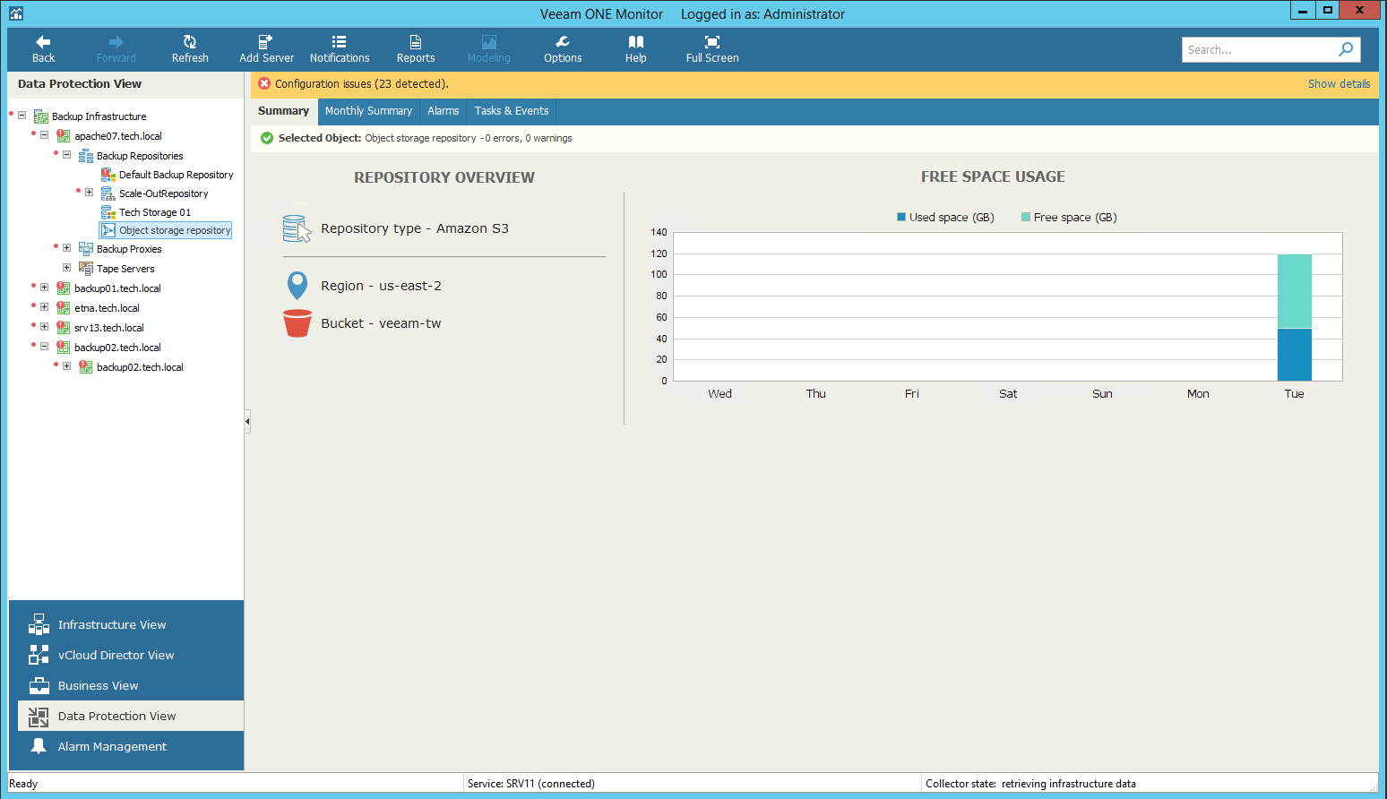
Task: Select Default Backup Repository in tree
Action: 176,175
